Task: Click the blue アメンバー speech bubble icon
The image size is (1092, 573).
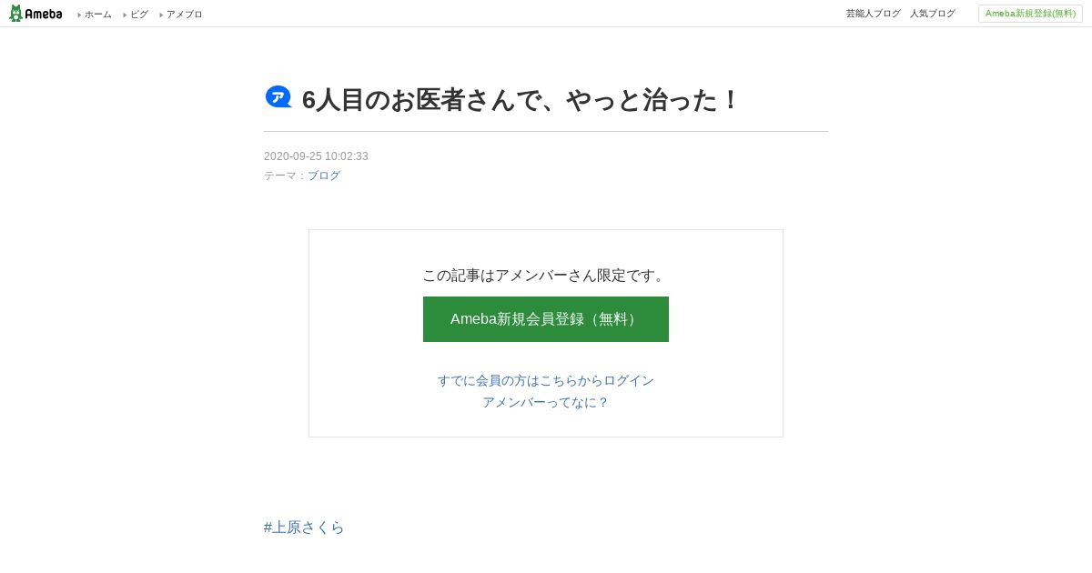Action: click(278, 97)
